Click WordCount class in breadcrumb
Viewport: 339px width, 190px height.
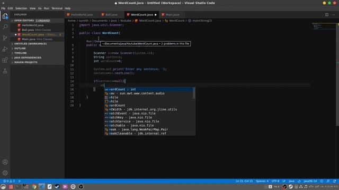coord(176,21)
